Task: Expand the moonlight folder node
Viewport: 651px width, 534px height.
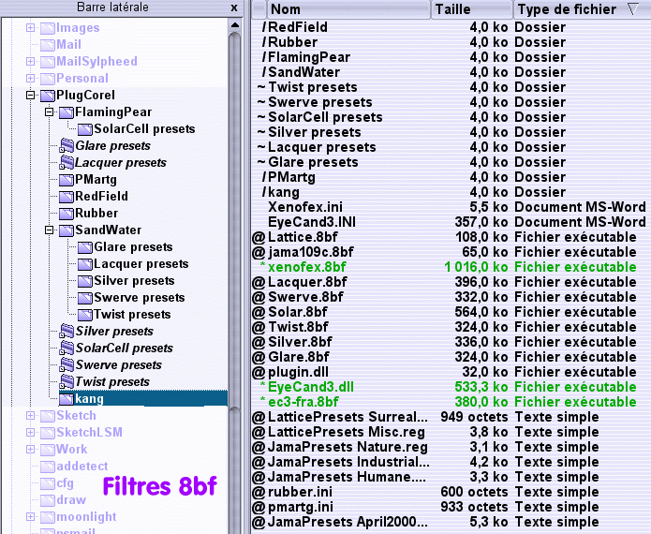Action: (x=30, y=516)
